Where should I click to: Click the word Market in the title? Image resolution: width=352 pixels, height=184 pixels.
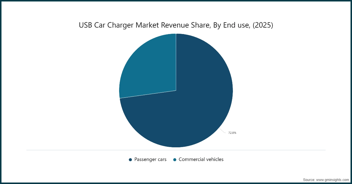(x=148, y=26)
